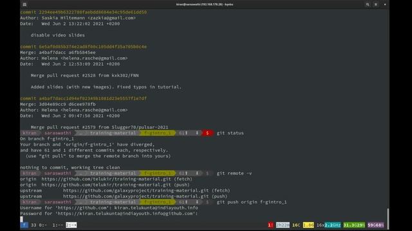Screen dimensions: 412x231
Task: Click the 2B228 status bar indicator
Action: pos(283,225)
